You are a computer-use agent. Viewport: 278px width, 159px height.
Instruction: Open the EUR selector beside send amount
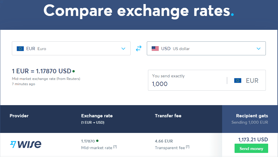coord(246,81)
